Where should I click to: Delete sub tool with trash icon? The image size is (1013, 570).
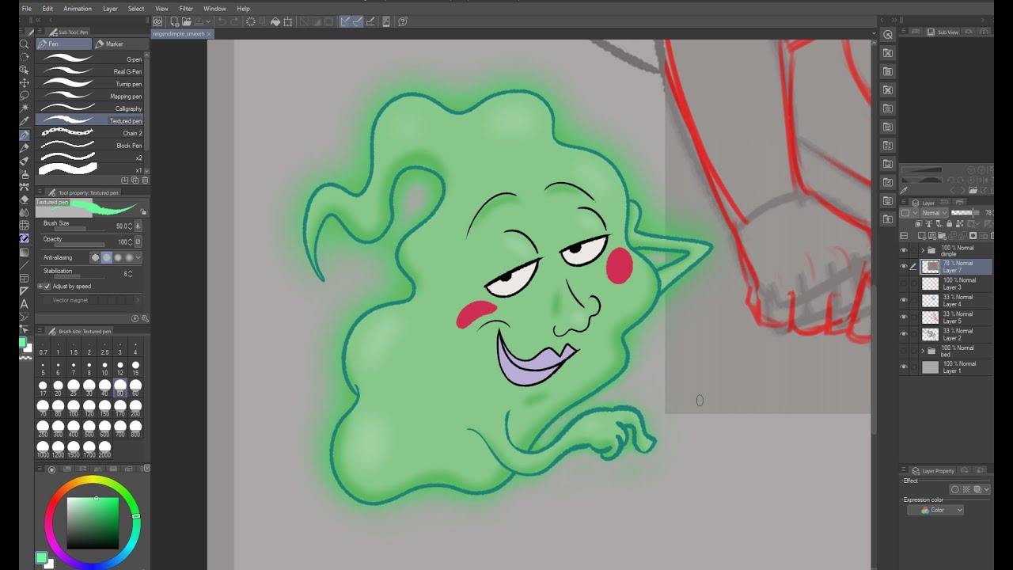[145, 180]
